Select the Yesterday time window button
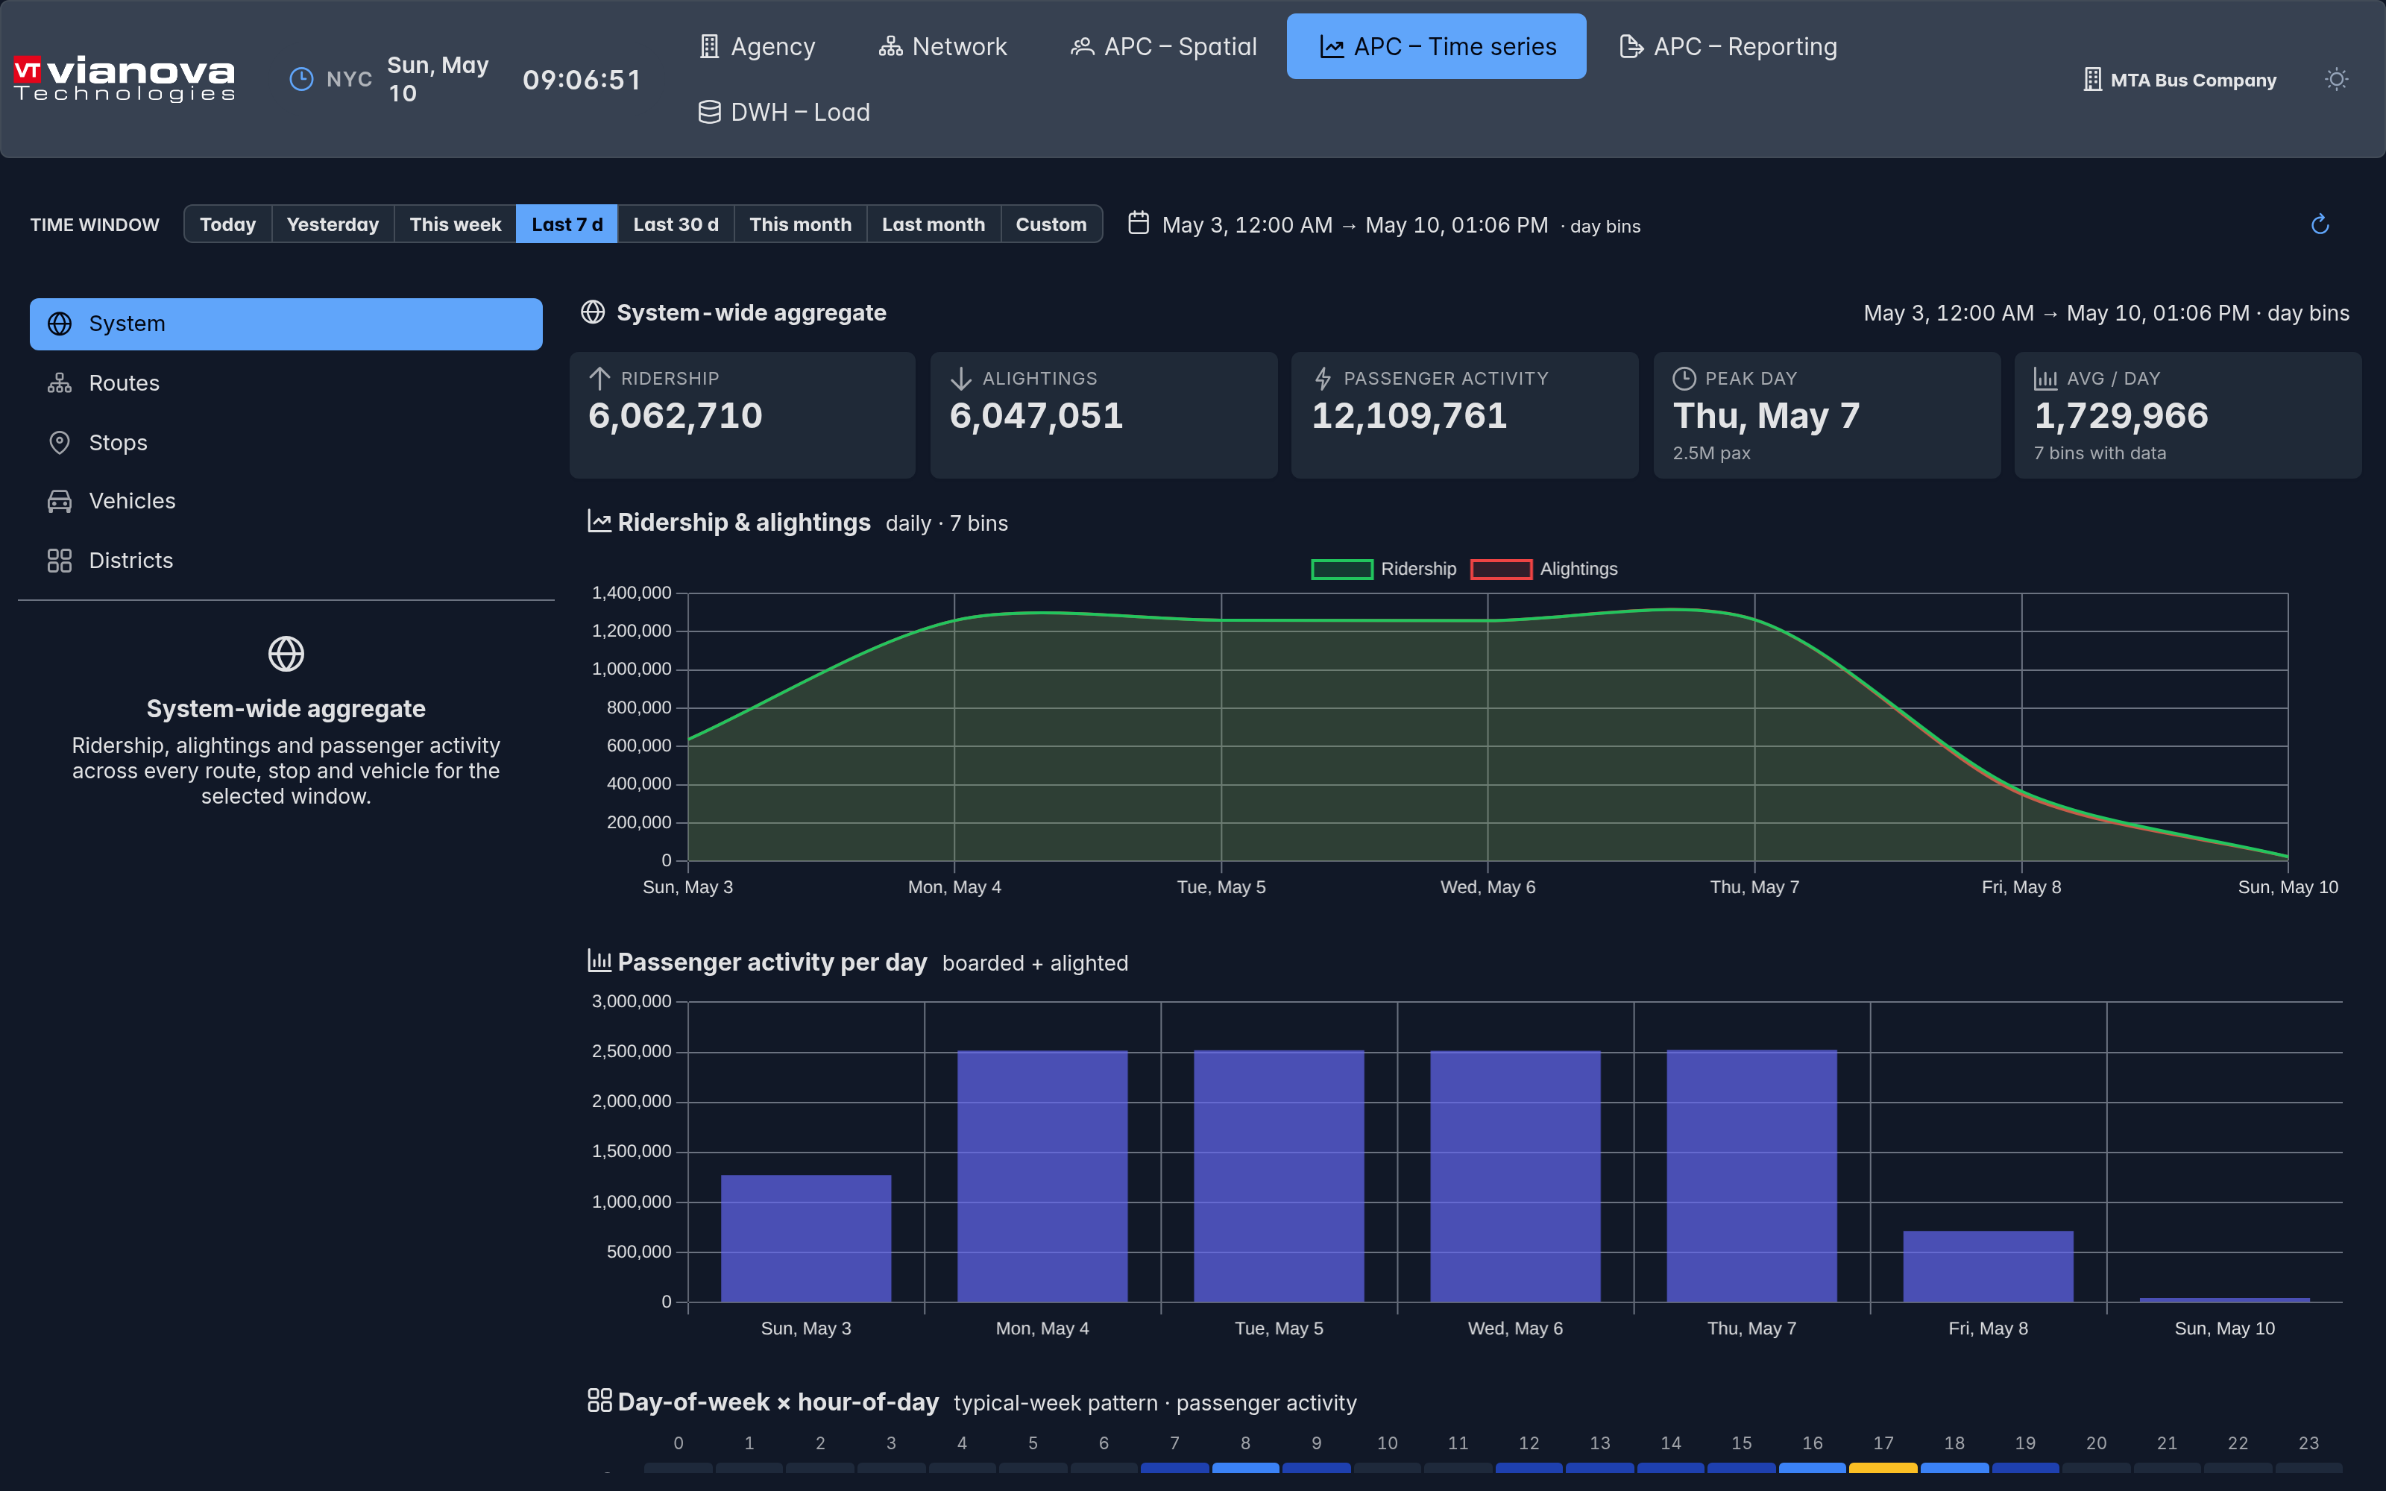The height and width of the screenshot is (1491, 2386). 333,224
